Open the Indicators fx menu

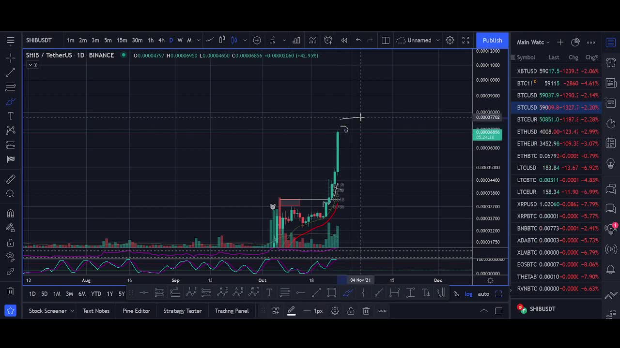(x=273, y=40)
